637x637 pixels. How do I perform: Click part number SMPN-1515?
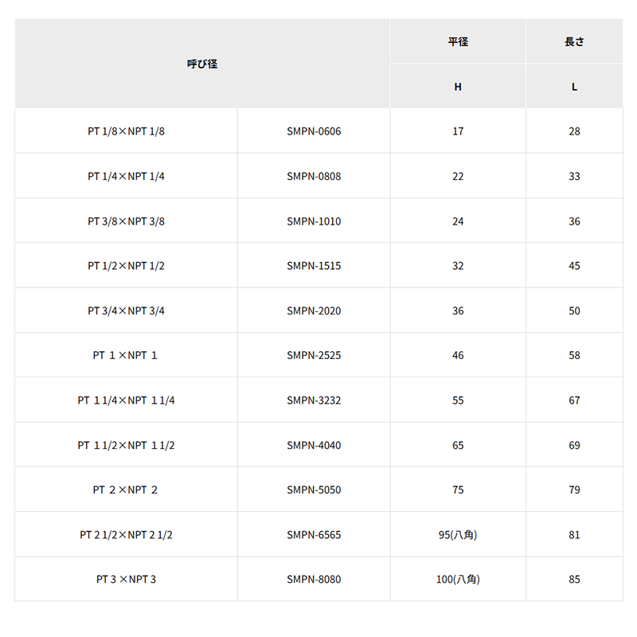pos(314,266)
